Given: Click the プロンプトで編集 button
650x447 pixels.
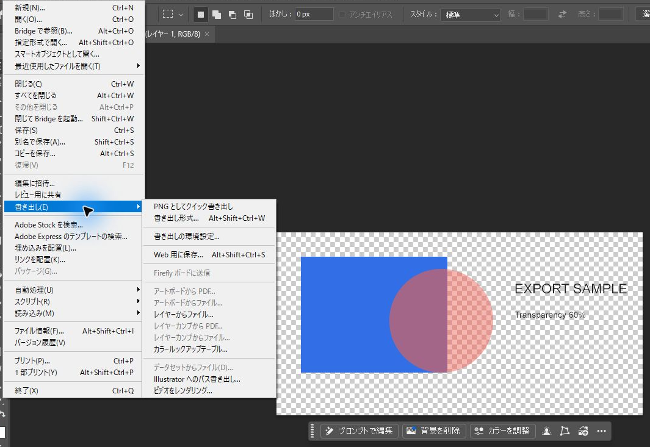Looking at the screenshot, I should pyautogui.click(x=359, y=431).
